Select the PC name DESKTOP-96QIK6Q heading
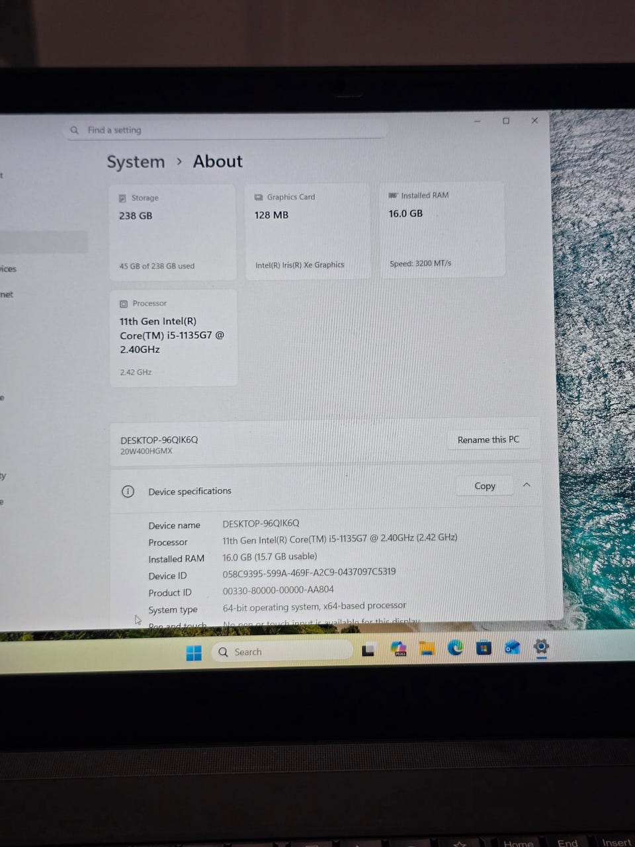This screenshot has width=635, height=847. point(159,440)
